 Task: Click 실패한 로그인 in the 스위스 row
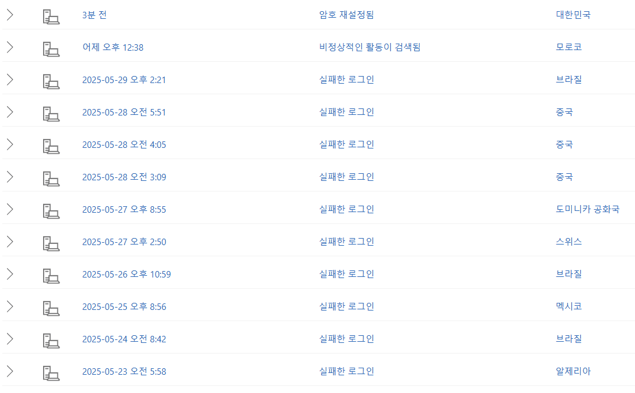click(x=346, y=242)
